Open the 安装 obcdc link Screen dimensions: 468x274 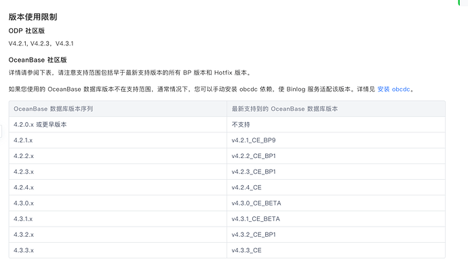click(x=393, y=89)
